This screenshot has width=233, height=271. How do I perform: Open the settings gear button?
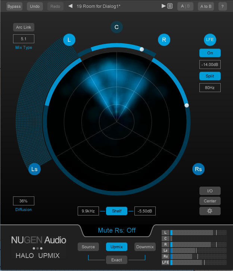(x=210, y=211)
